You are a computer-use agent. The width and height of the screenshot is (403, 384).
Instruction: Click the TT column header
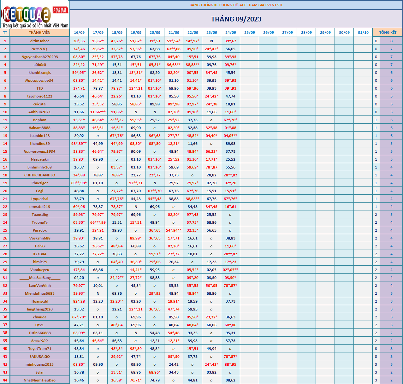[5, 32]
